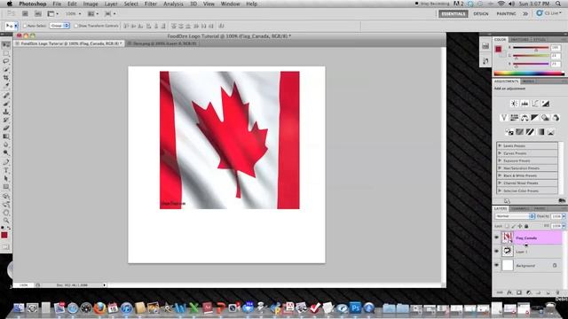The height and width of the screenshot is (319, 568).
Task: Add an Exposure adjustment
Action: (545, 104)
